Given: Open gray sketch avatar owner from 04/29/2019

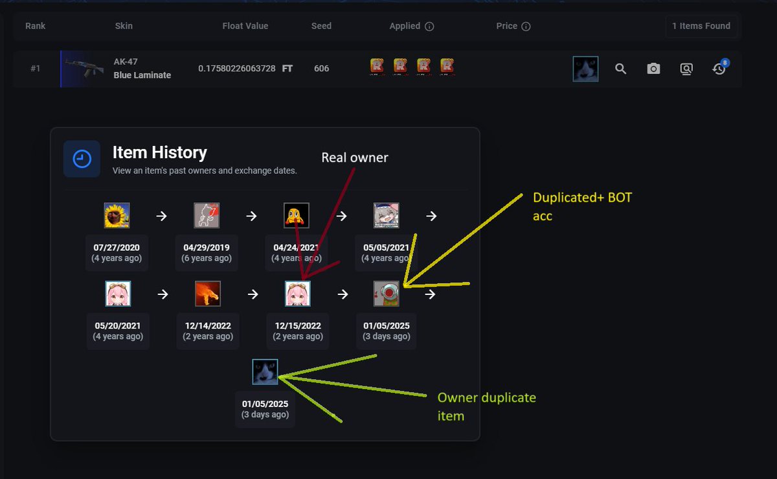Looking at the screenshot, I should click(x=207, y=215).
